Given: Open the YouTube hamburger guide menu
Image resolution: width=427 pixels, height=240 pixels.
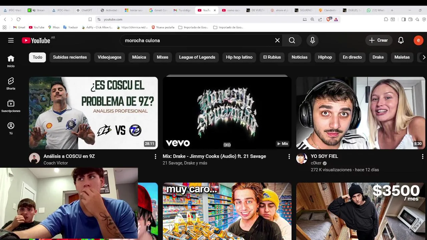Looking at the screenshot, I should pos(11,40).
